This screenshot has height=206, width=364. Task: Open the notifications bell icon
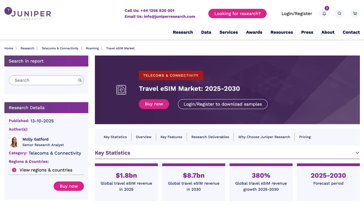click(x=324, y=14)
